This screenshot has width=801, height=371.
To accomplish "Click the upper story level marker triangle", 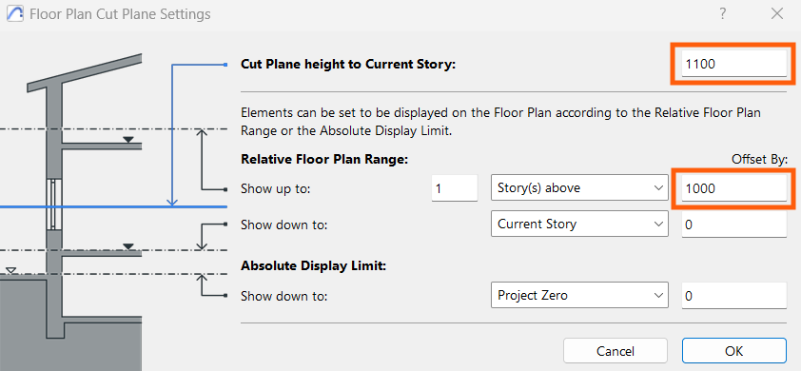I will tap(128, 140).
